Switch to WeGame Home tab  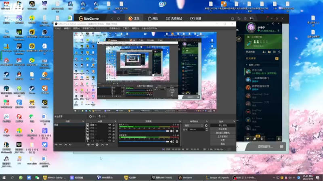(134, 19)
